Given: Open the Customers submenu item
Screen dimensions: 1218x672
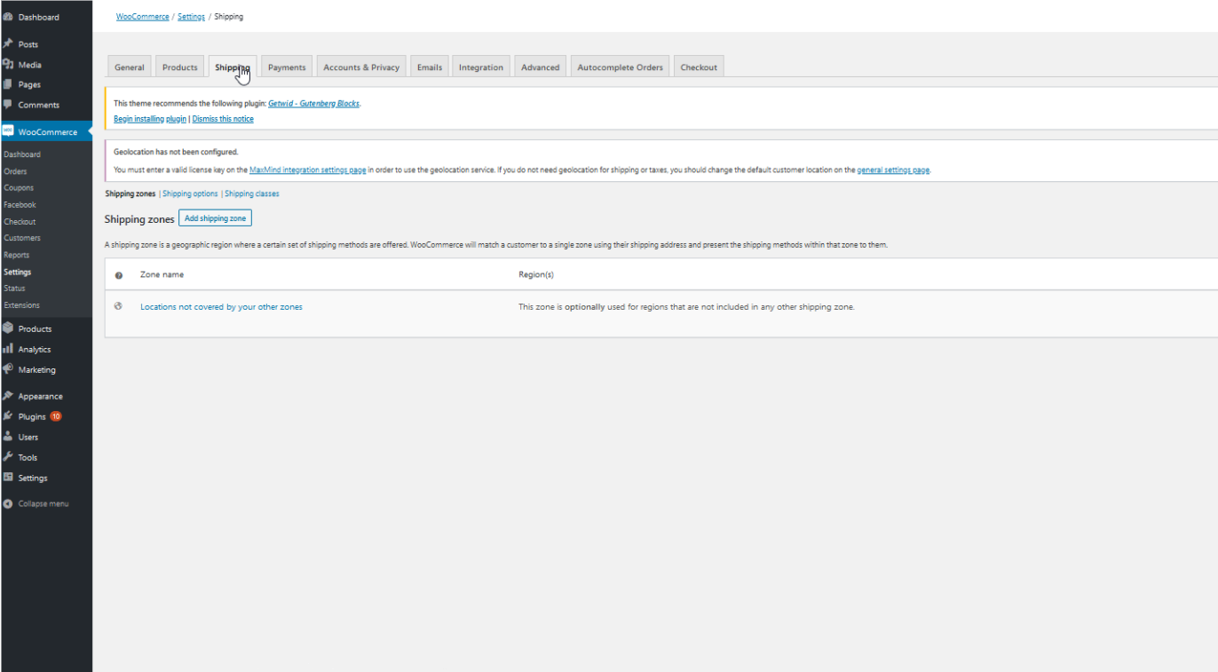Looking at the screenshot, I should point(22,238).
